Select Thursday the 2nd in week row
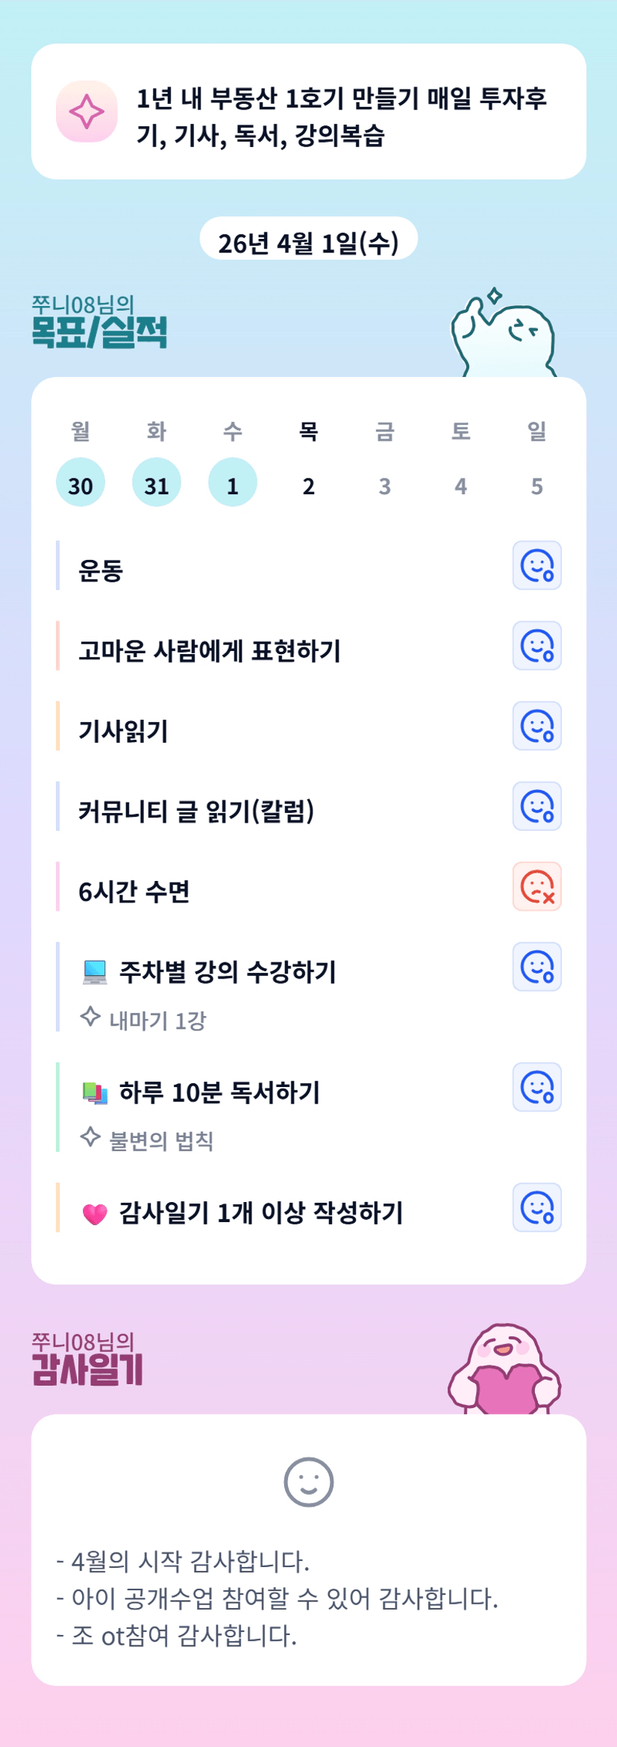617x1747 pixels. pyautogui.click(x=308, y=485)
